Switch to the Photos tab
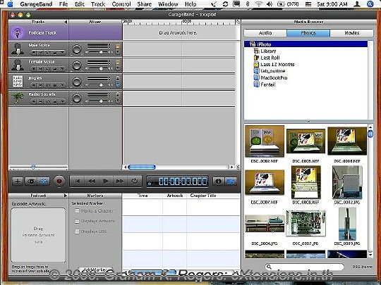Screen dimensions: 381x285 coord(308,33)
